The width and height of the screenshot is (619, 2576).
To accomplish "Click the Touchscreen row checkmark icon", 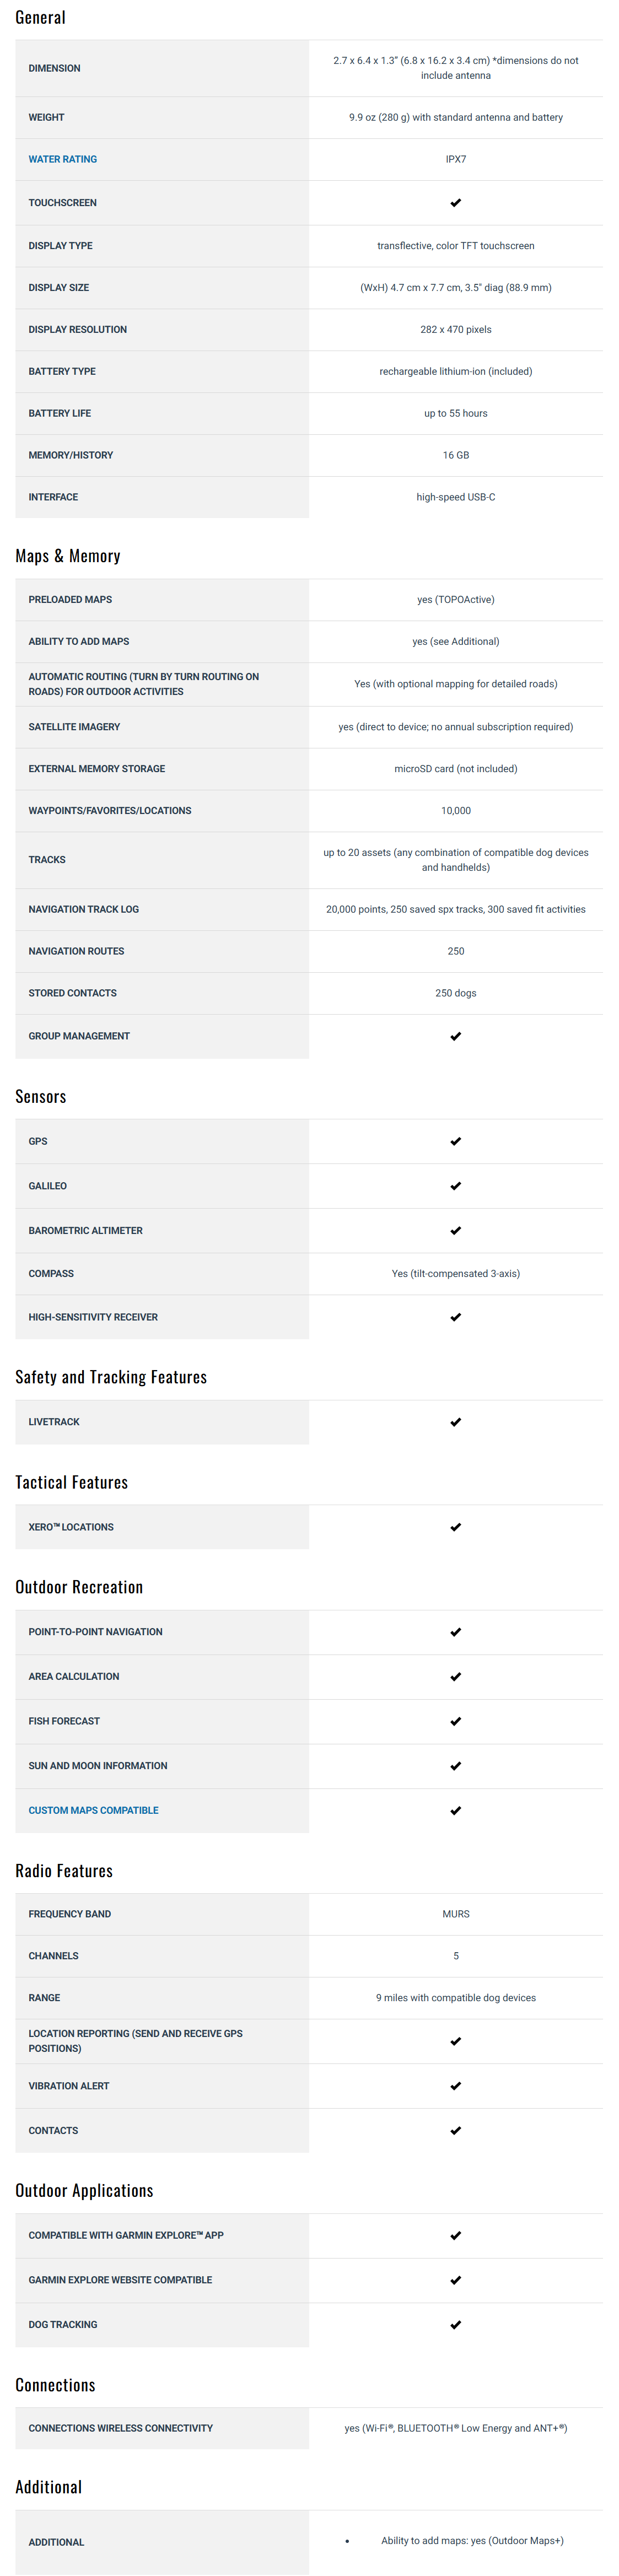I will [x=455, y=203].
